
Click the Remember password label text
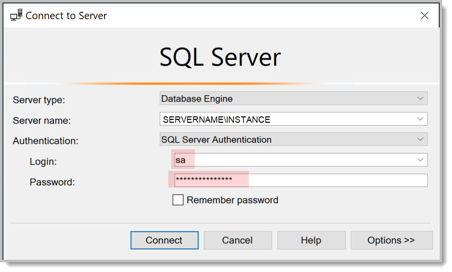232,200
